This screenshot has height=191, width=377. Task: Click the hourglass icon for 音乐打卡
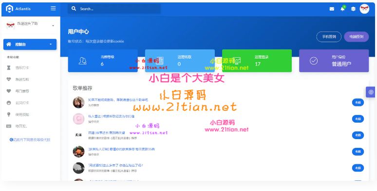[9, 68]
